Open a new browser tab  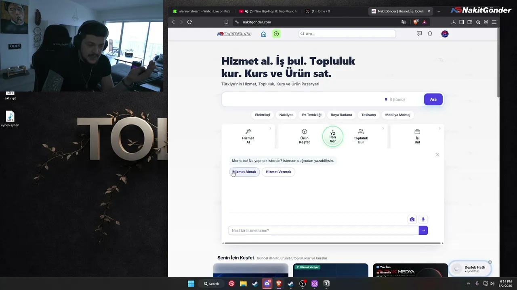click(439, 11)
